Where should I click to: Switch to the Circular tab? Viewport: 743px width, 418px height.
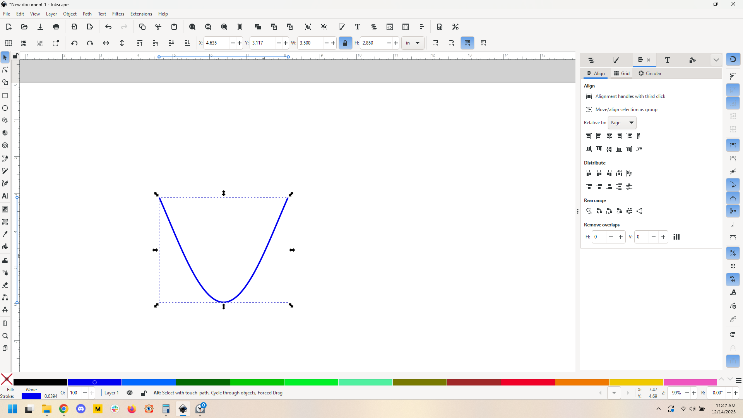click(x=650, y=74)
